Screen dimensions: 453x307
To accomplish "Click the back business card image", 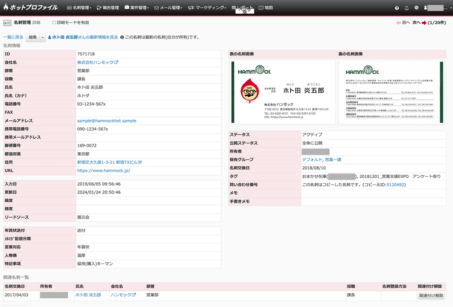I will (x=391, y=92).
